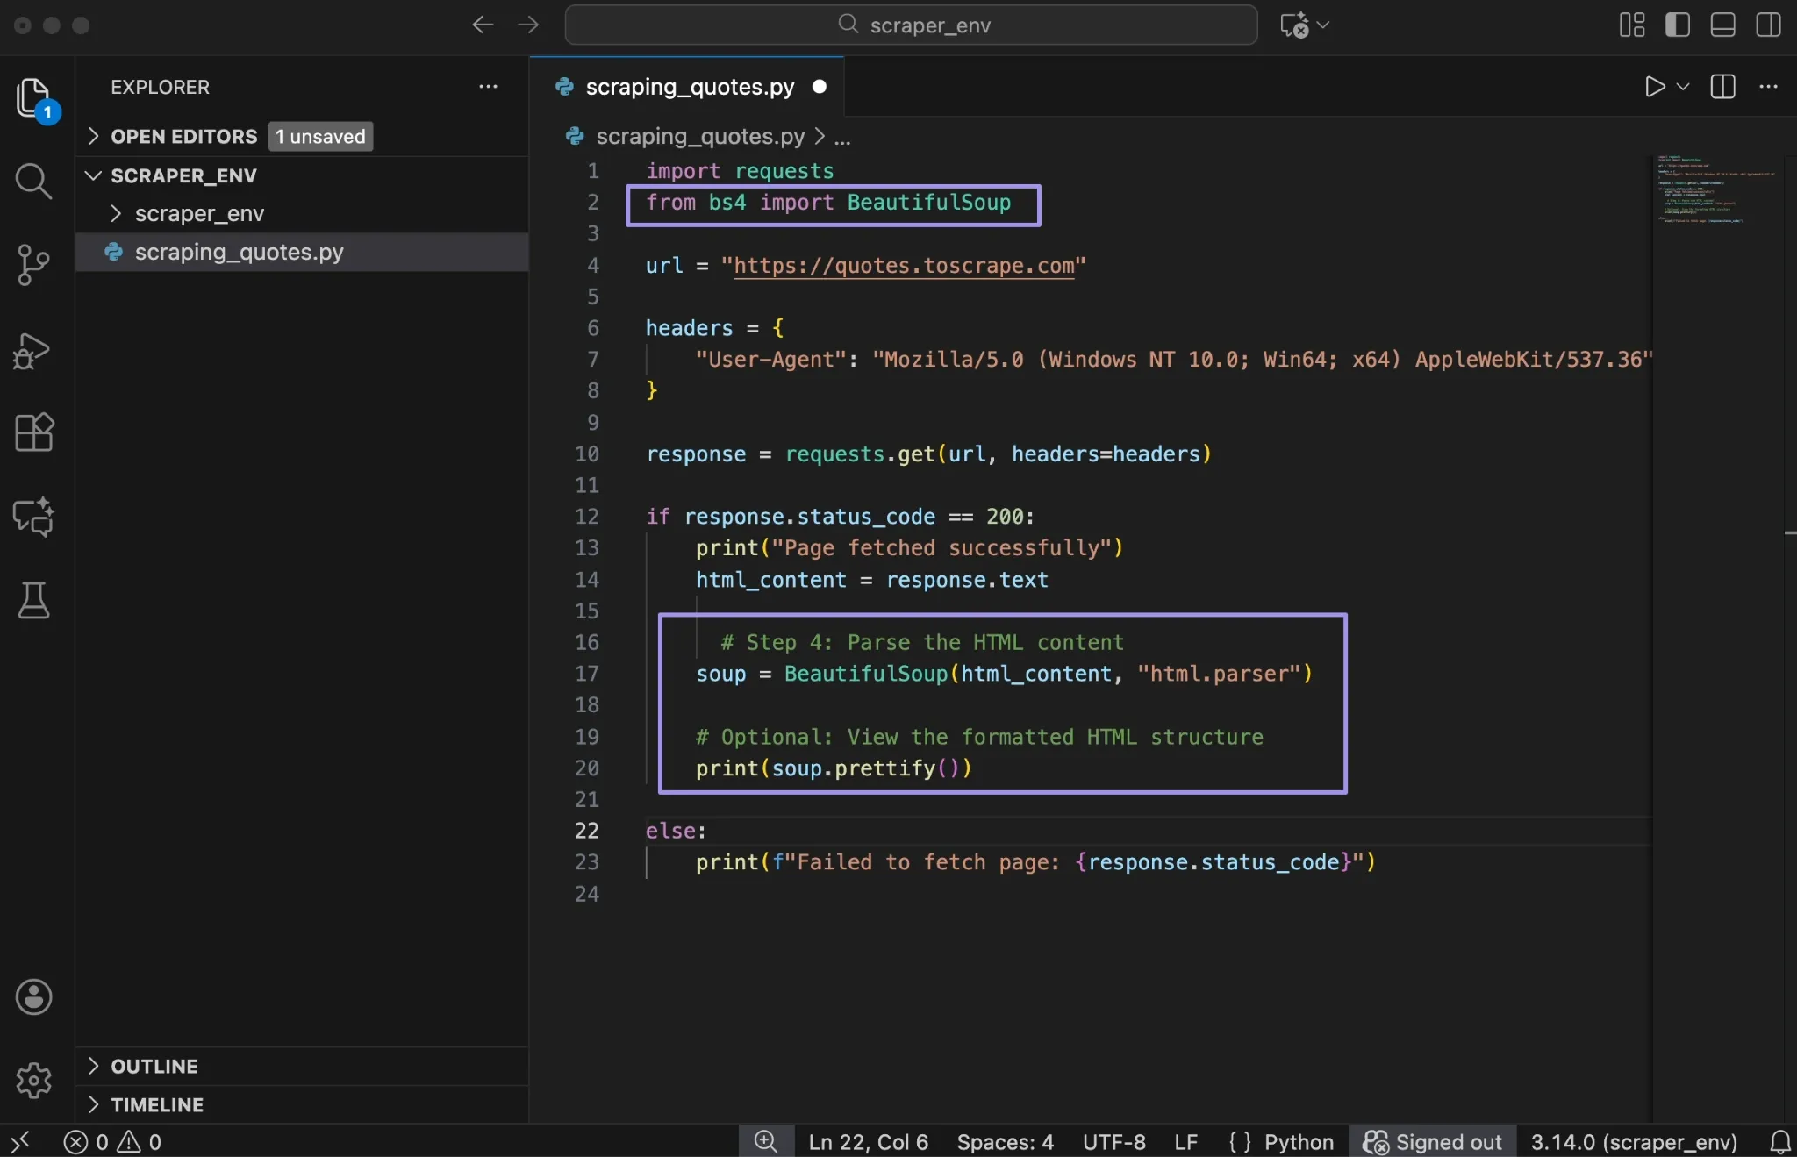Change indentation via Spaces: 4
Viewport: 1797px width, 1157px height.
(x=1005, y=1141)
